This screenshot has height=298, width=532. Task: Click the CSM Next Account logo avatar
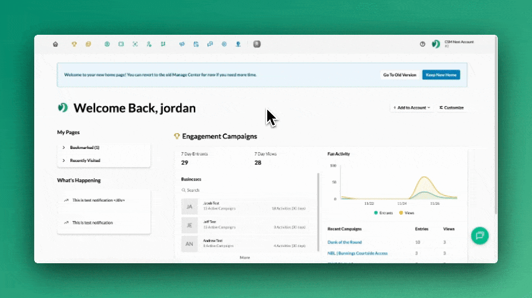(x=436, y=44)
